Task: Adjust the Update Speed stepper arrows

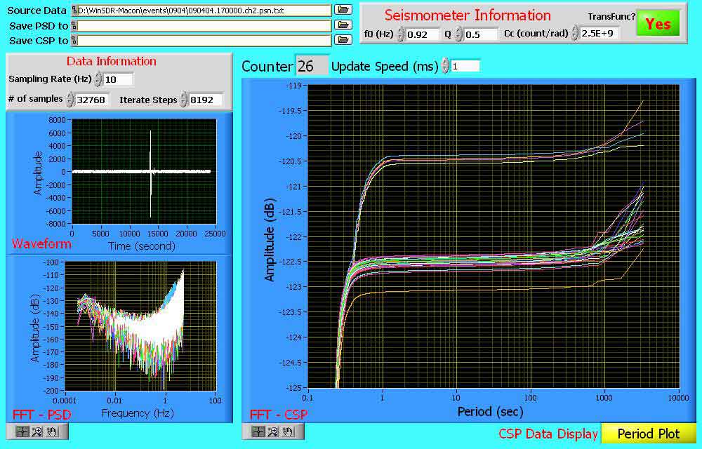Action: coord(444,66)
